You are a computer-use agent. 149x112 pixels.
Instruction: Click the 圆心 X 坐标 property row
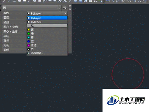[x=15, y=27]
